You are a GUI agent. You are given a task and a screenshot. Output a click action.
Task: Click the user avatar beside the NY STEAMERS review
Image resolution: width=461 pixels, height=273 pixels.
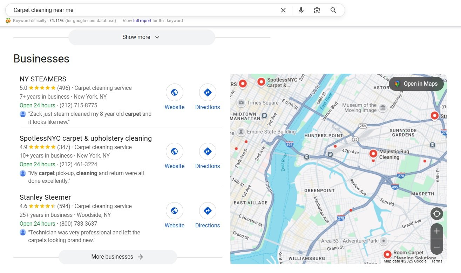pos(23,114)
